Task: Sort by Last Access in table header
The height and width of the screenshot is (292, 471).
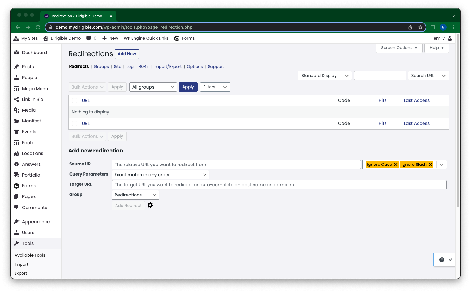Action: [417, 100]
